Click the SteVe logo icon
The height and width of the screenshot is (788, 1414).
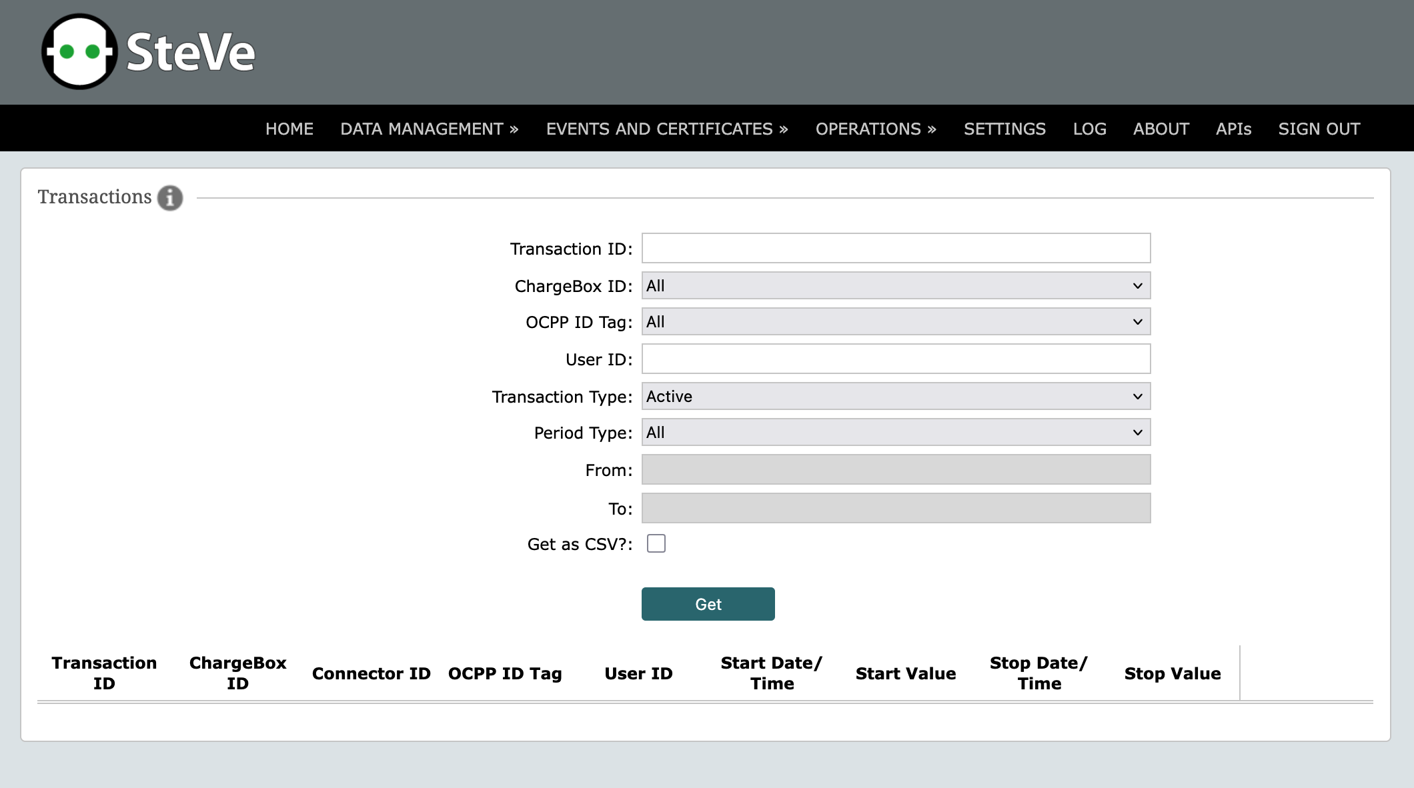(x=79, y=51)
